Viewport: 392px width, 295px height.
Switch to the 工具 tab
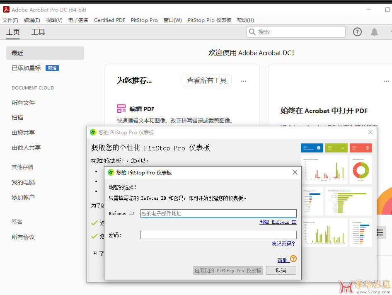38,32
